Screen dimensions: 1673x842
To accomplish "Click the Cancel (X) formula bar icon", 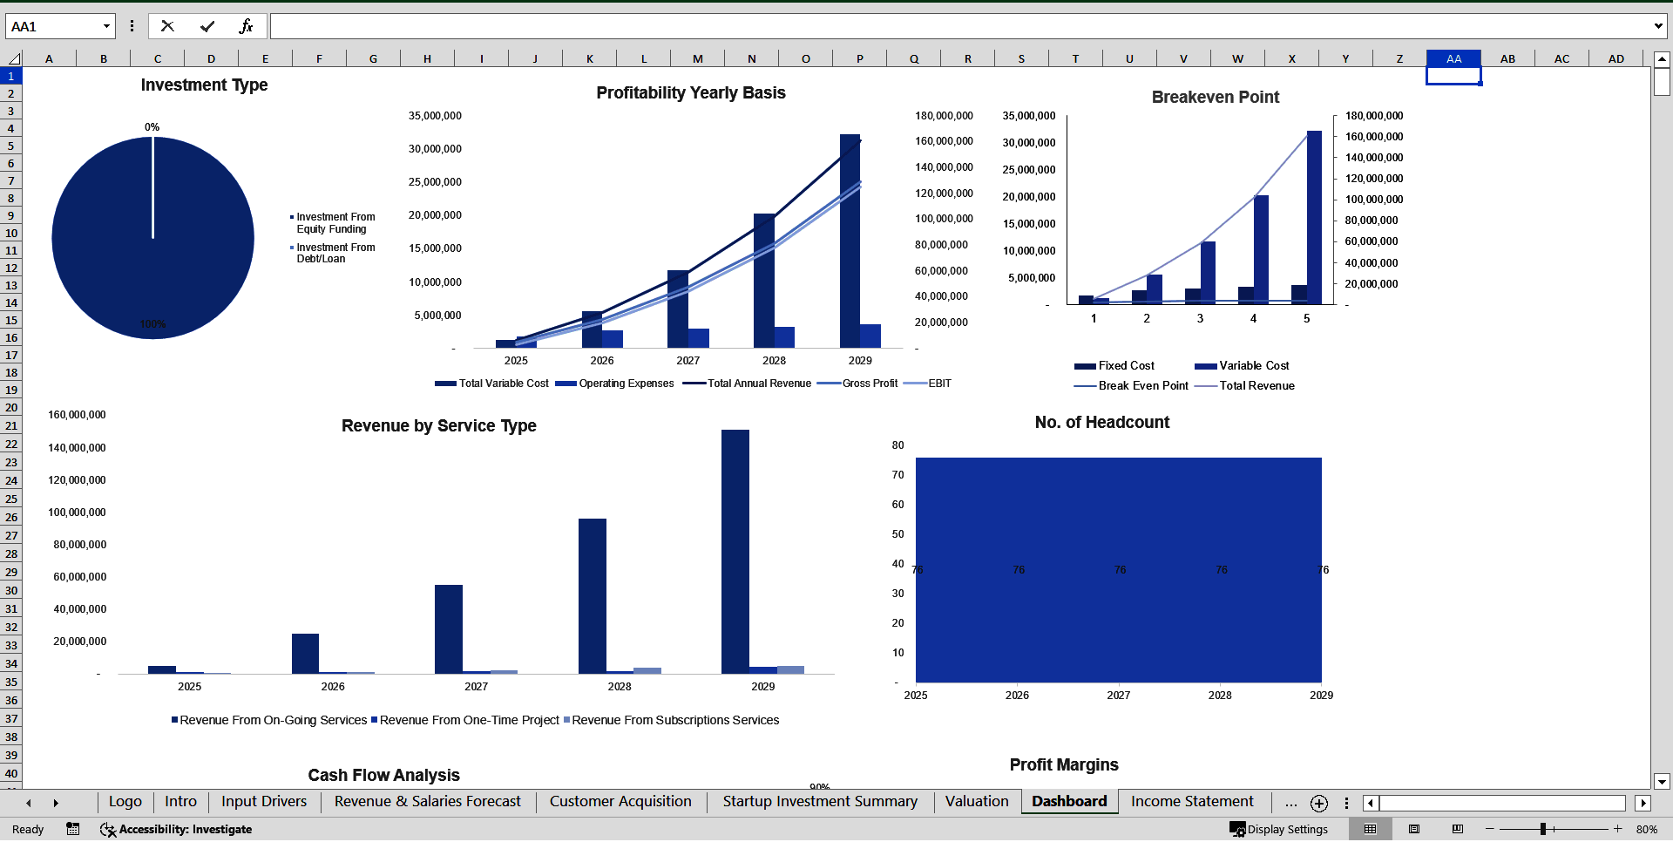I will (x=167, y=26).
